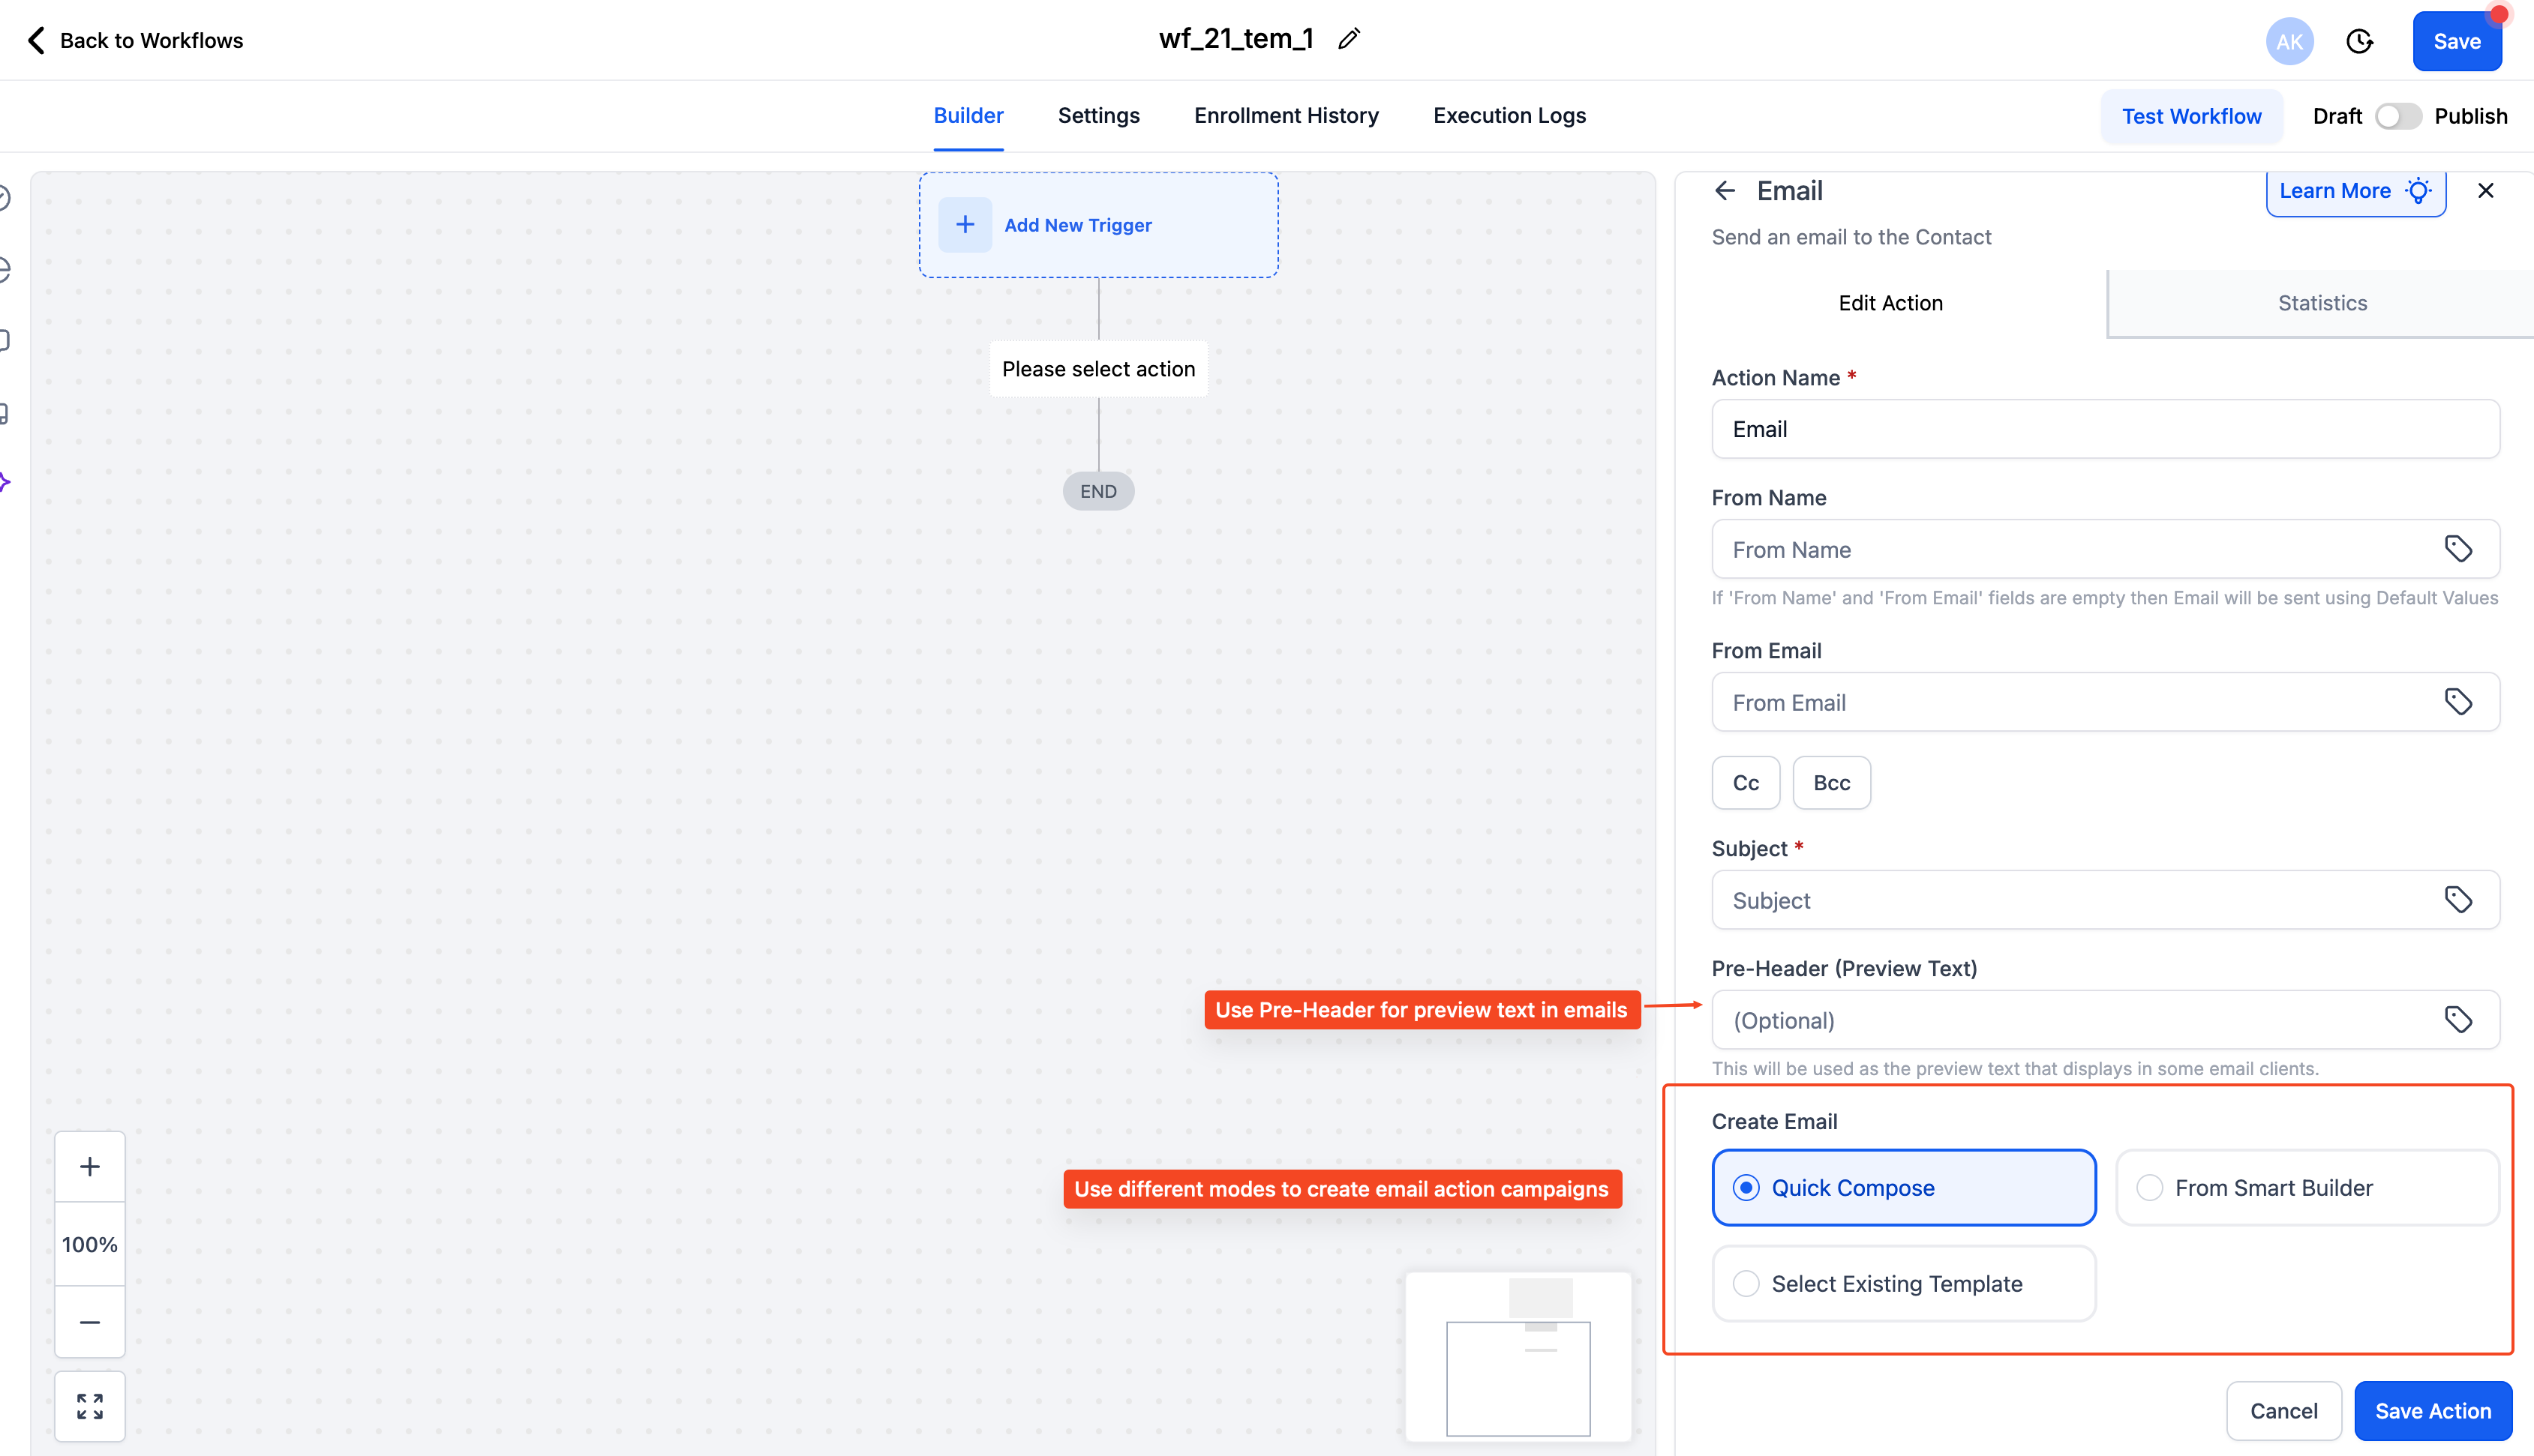Screen dimensions: 2534x1456
Task: Click the pencil icon to rename workflow
Action: point(1349,39)
